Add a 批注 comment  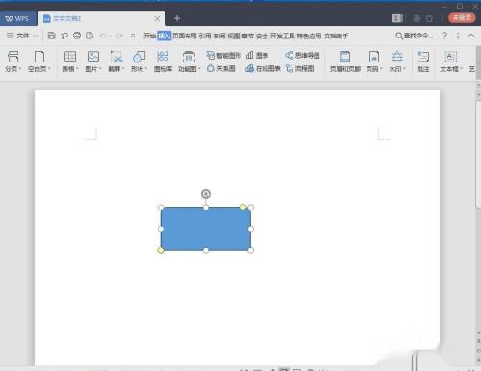pos(423,62)
